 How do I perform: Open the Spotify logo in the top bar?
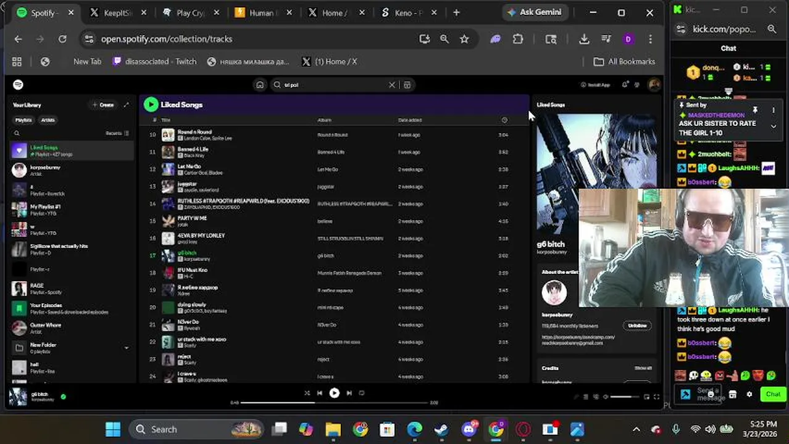click(18, 84)
